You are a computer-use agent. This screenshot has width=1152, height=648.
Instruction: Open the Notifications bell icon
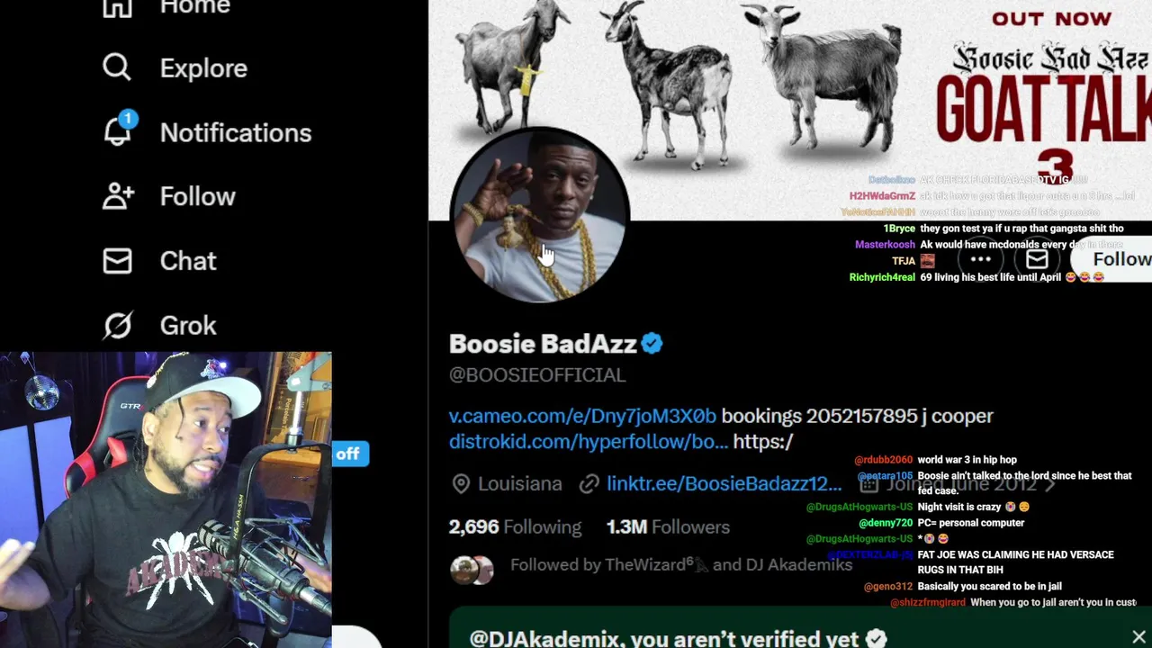(118, 131)
